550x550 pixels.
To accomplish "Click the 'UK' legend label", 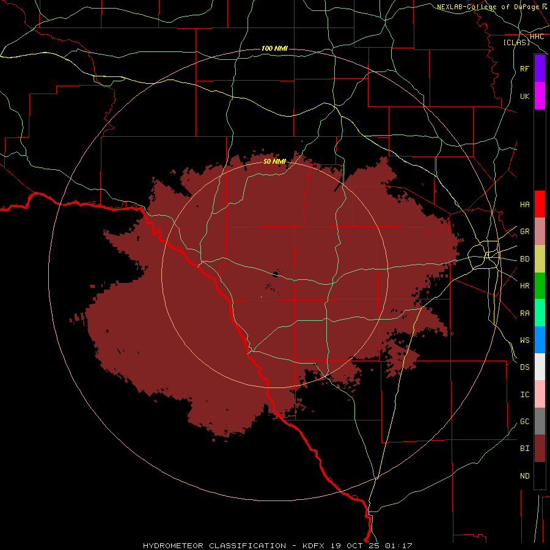I will pyautogui.click(x=525, y=97).
